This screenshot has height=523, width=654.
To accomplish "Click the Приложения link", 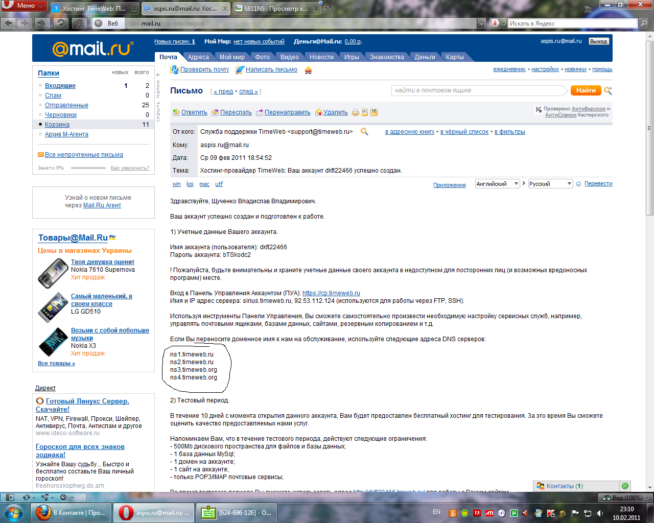I will click(450, 185).
